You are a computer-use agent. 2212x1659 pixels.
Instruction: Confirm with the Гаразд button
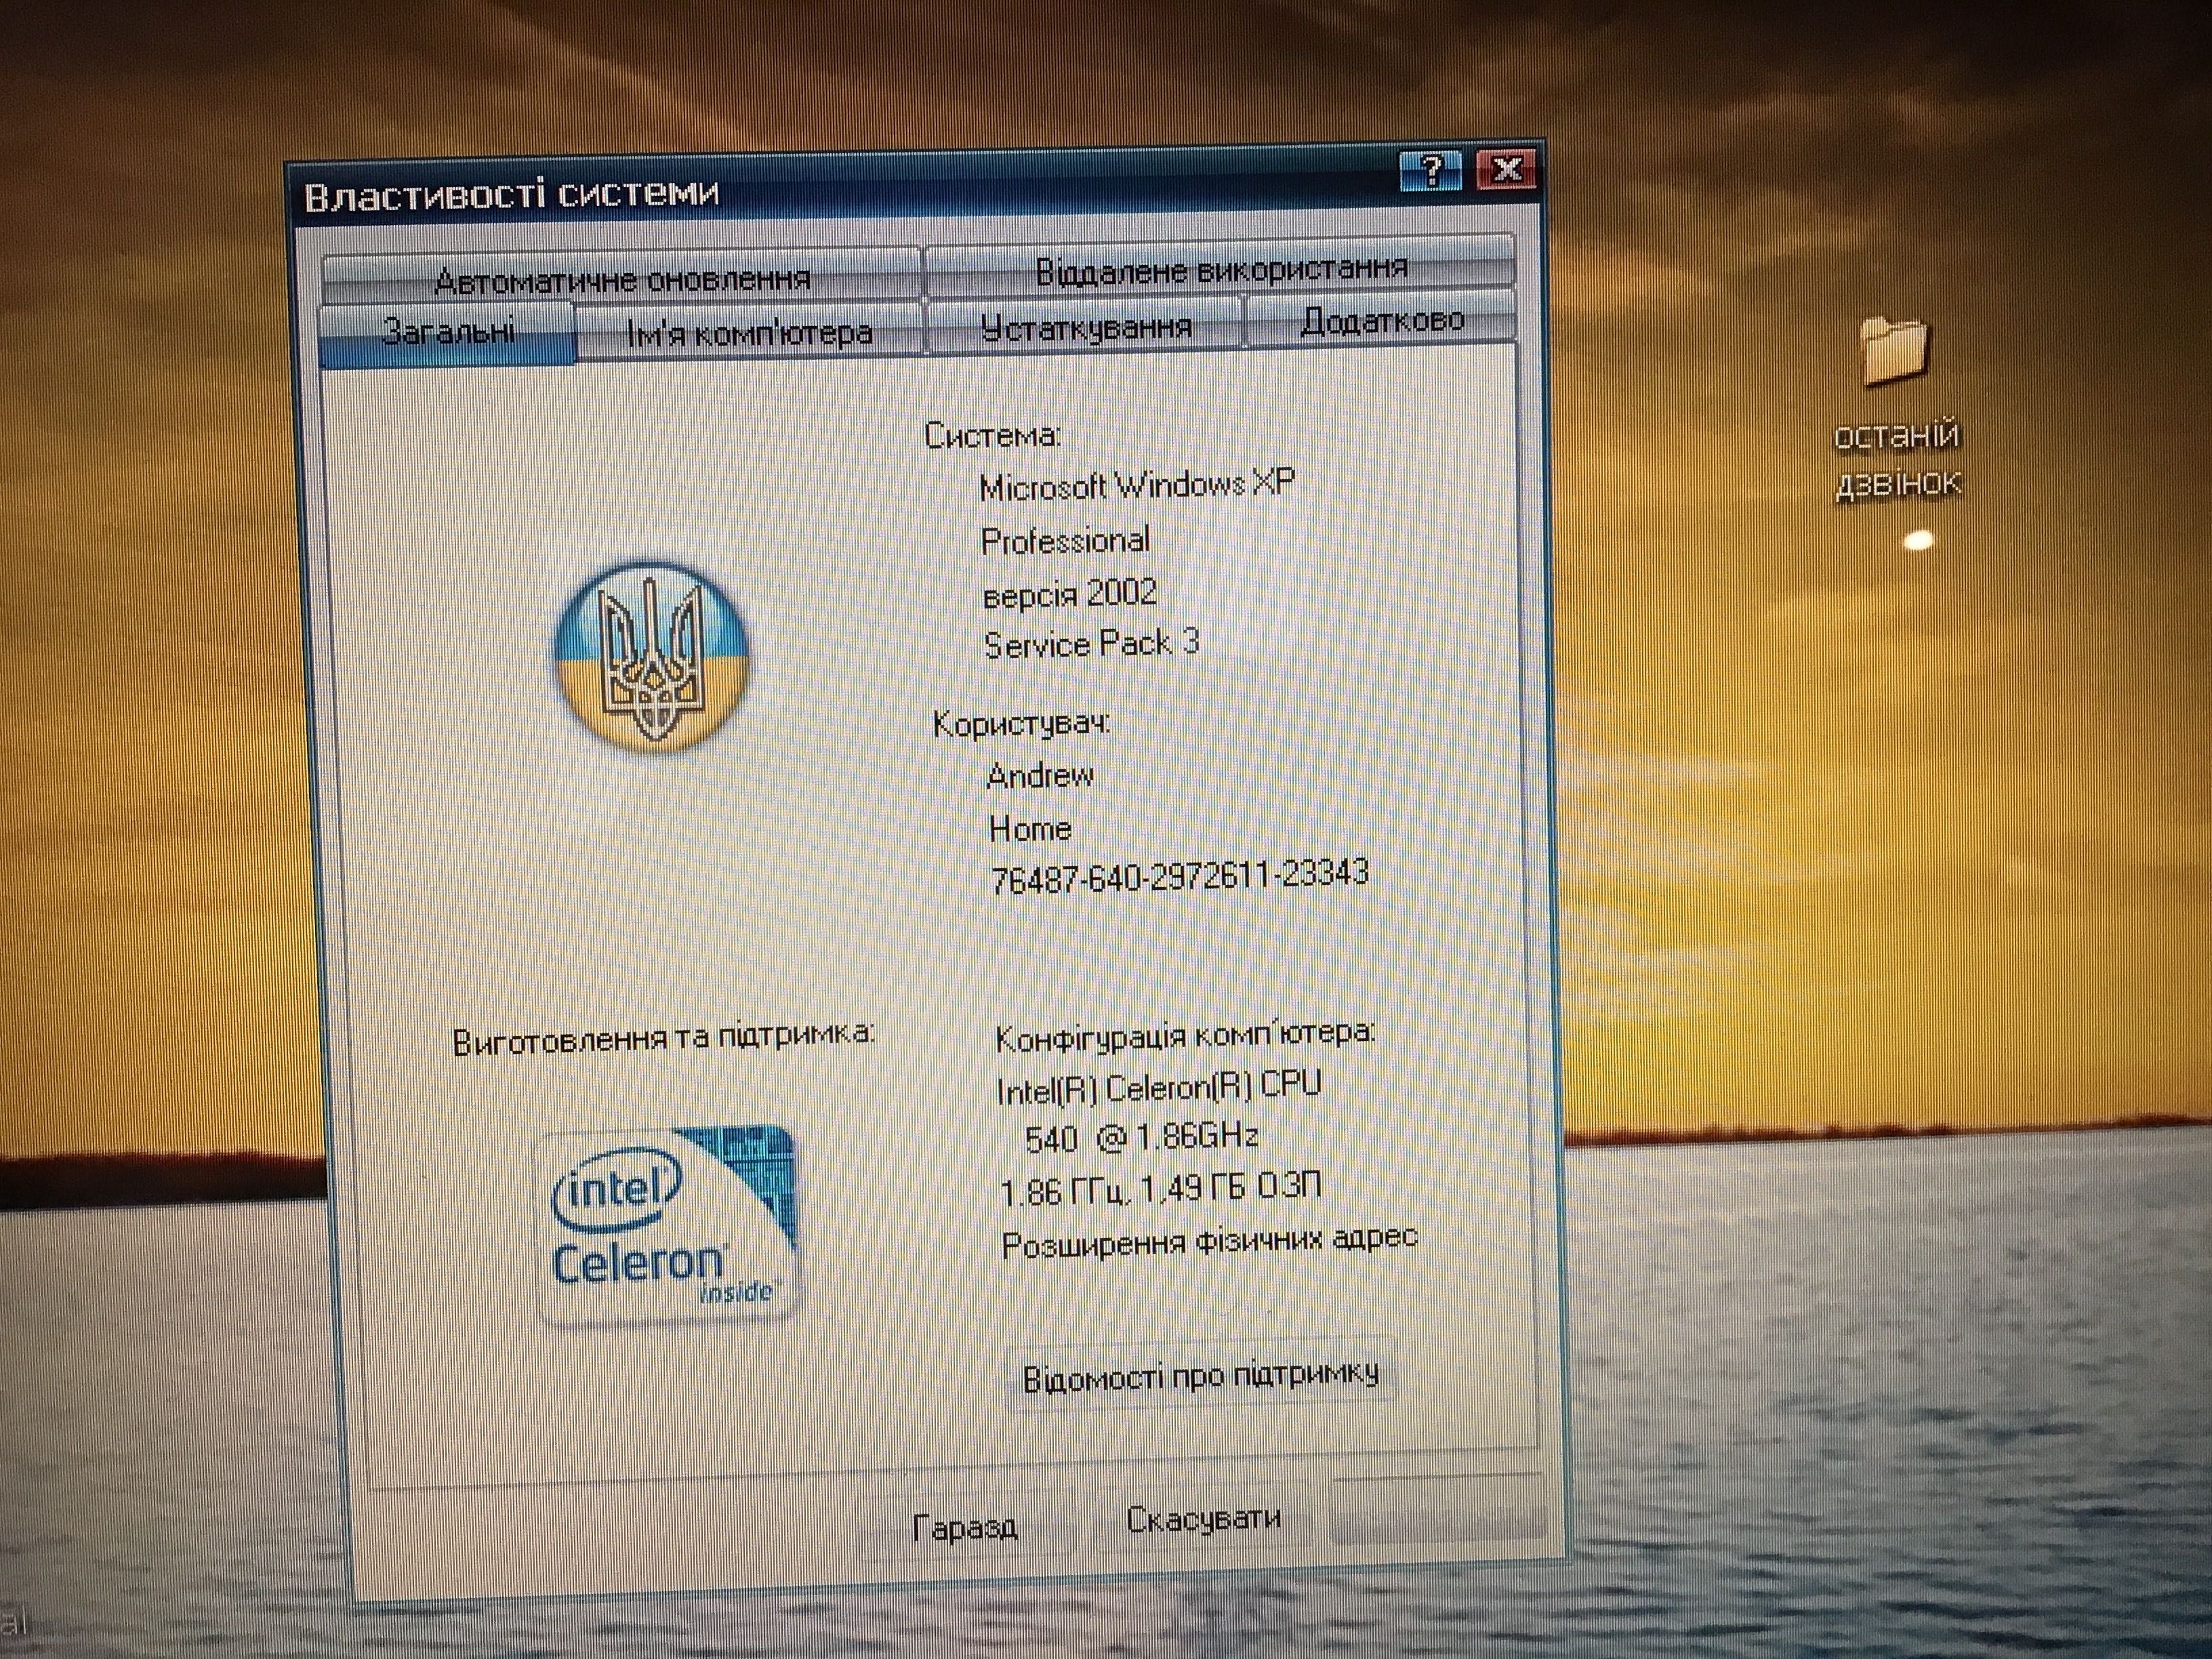coord(965,1527)
